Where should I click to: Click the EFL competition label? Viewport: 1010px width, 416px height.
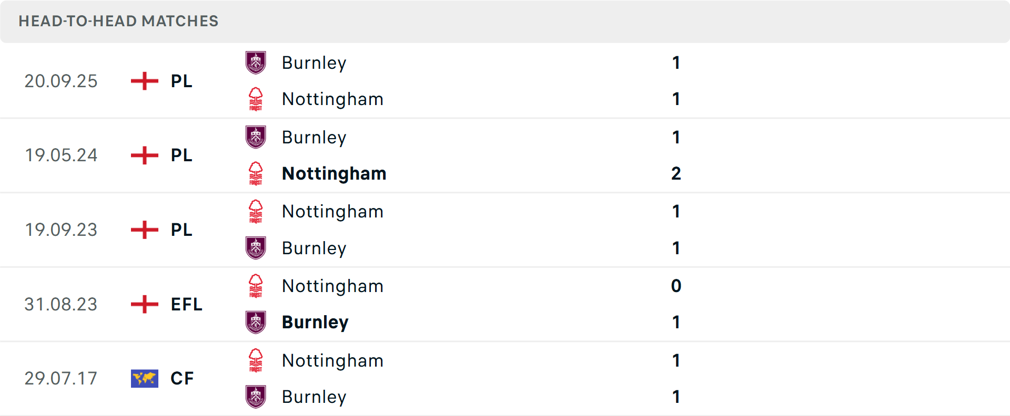[186, 305]
